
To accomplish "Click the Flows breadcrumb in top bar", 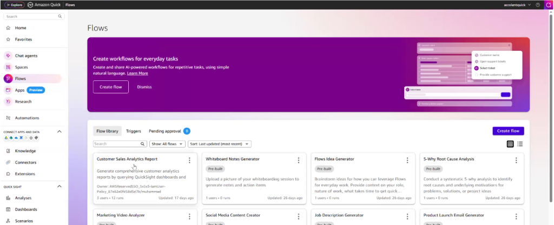I will 70,5.
